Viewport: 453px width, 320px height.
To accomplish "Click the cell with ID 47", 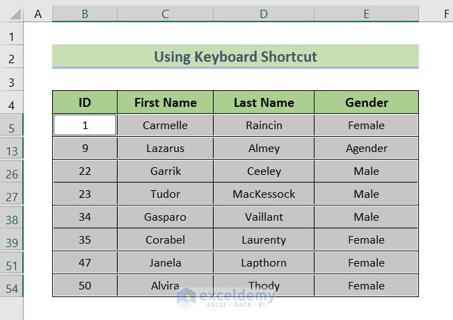I will coord(85,262).
